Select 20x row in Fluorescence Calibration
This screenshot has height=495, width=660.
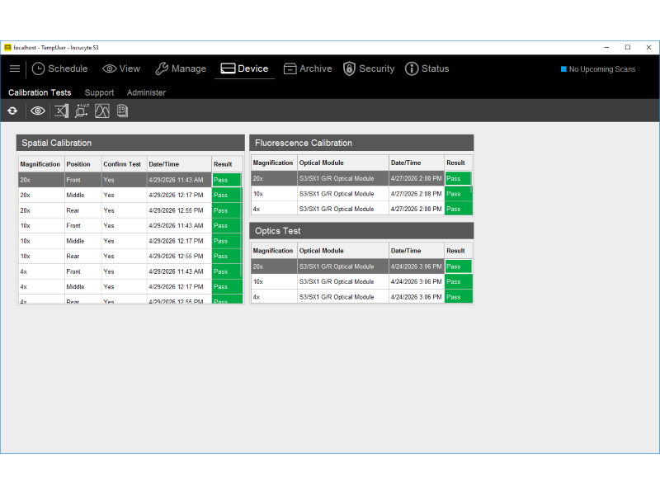click(x=361, y=178)
